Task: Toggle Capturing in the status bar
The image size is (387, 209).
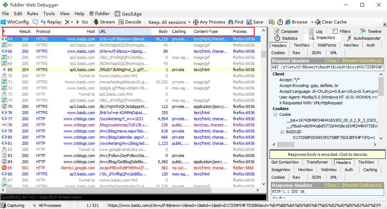Action: [x=12, y=205]
